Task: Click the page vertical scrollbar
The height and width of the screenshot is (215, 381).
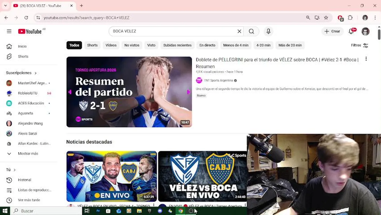Action: pos(379,34)
